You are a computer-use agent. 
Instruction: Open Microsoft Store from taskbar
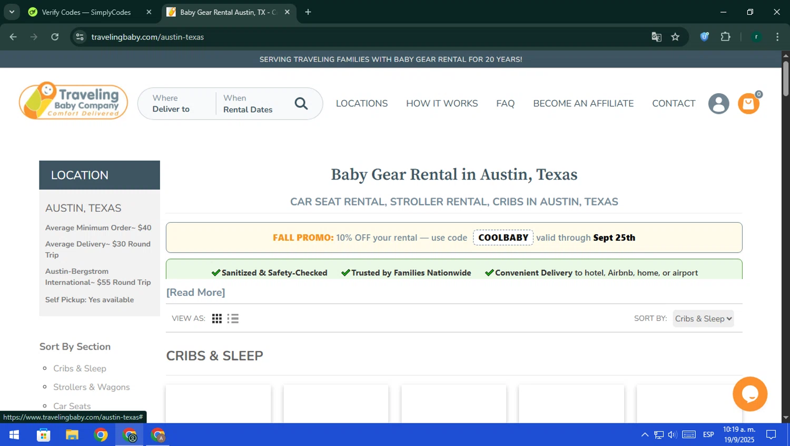pos(43,435)
